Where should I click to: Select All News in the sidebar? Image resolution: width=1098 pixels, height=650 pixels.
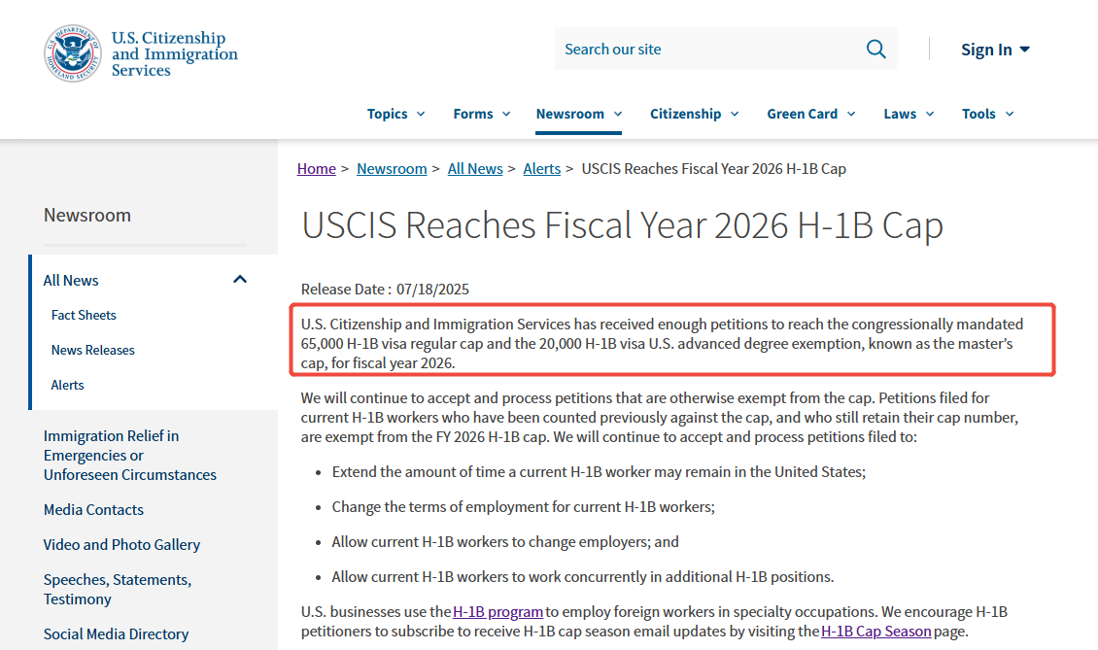(x=71, y=280)
